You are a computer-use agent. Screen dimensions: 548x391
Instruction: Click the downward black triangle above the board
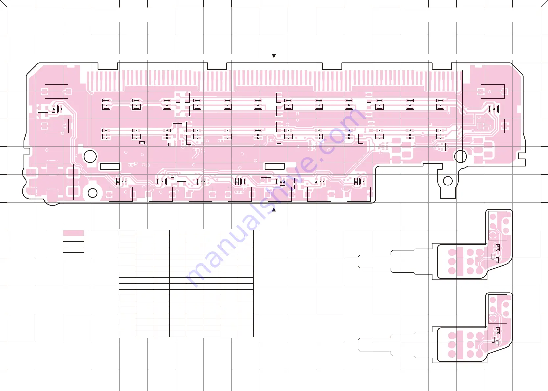(274, 56)
